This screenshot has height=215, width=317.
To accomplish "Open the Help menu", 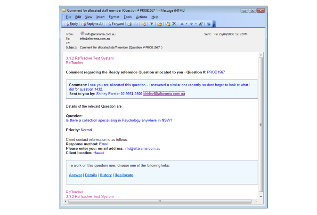I will point(154,17).
